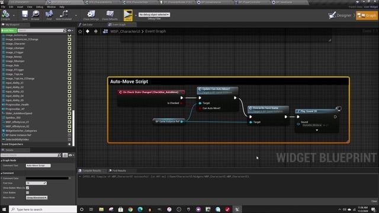Open the Comment Color black swatch
This screenshot has width=379, height=213.
coord(47,178)
